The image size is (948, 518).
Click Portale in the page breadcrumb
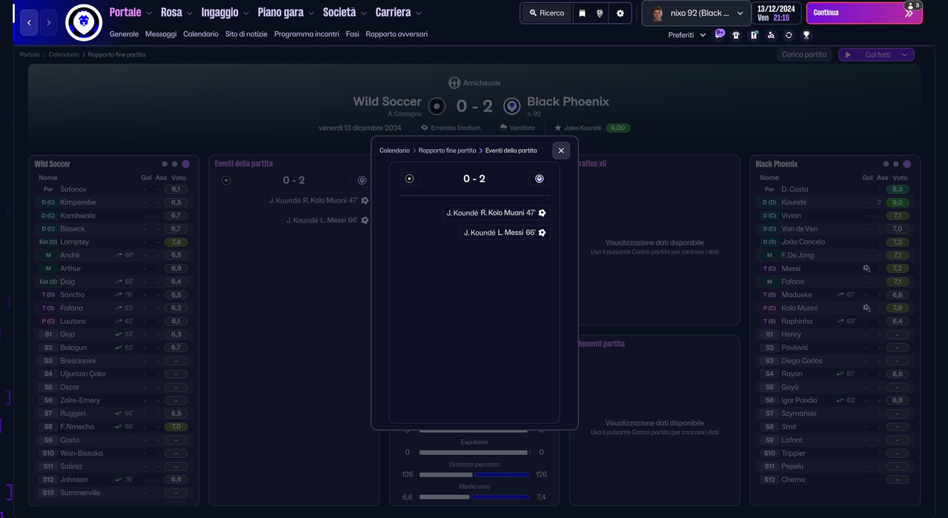[30, 55]
